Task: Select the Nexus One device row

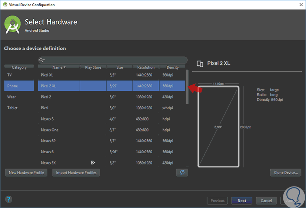Action: (112, 130)
